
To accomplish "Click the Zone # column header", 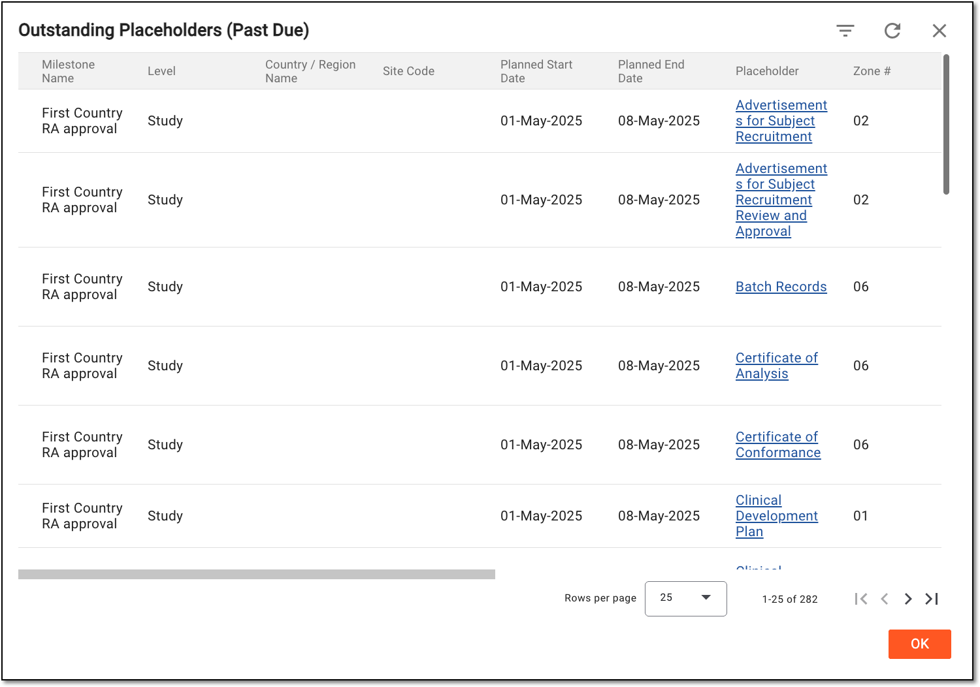I will [872, 71].
